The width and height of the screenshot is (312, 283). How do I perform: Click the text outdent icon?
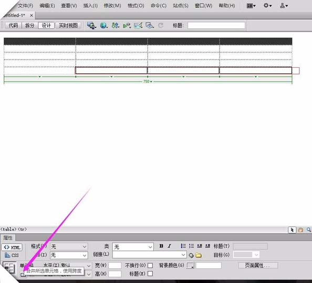click(x=200, y=246)
